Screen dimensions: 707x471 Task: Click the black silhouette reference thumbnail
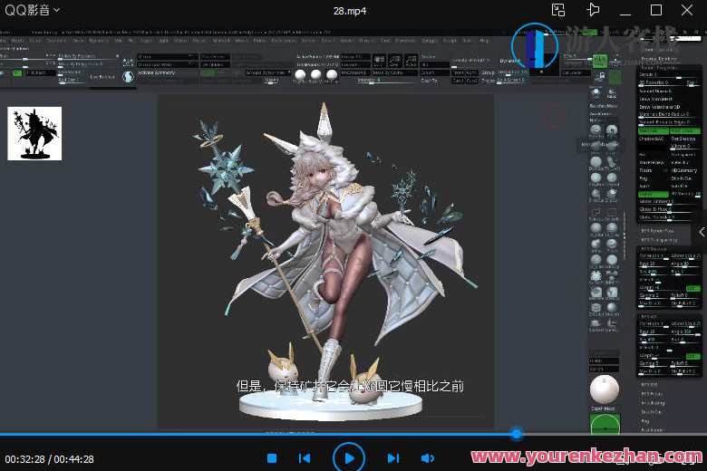pos(34,133)
